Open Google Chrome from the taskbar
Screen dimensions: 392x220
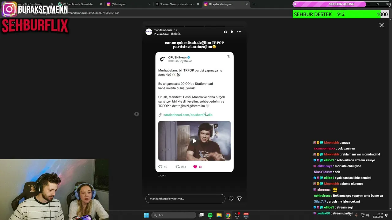(x=228, y=215)
